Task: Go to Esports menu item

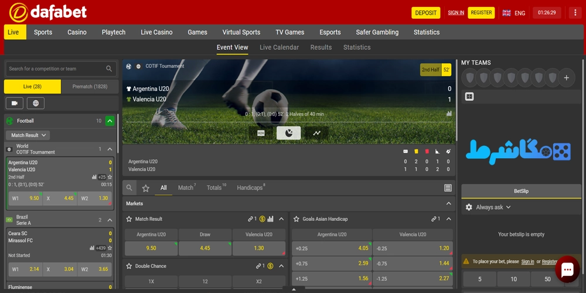Action: tap(330, 32)
